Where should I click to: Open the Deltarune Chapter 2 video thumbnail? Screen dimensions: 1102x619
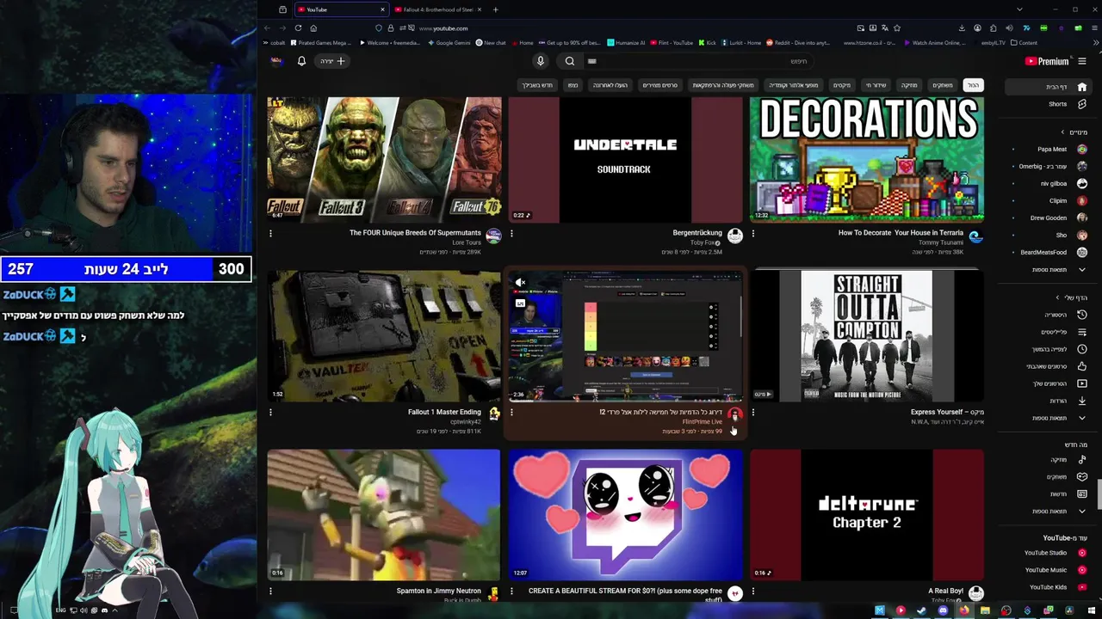(867, 515)
